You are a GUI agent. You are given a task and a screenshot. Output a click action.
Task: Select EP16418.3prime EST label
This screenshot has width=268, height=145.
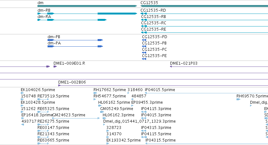click(x=37, y=115)
